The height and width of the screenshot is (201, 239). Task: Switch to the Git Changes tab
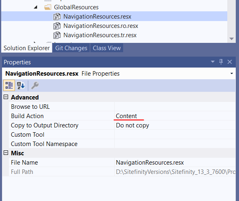click(71, 48)
